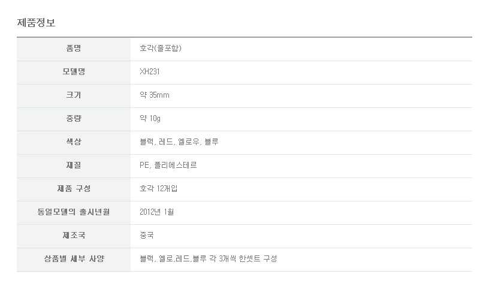Click the 색상 row label
477x283 pixels.
(x=74, y=142)
